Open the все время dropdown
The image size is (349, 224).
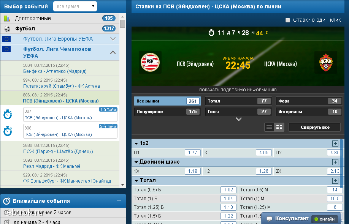tap(75, 6)
